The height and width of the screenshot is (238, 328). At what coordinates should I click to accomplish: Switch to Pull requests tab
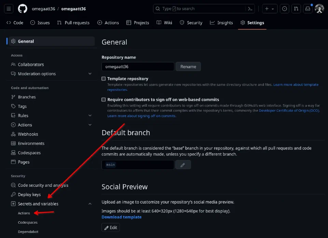pos(73,23)
